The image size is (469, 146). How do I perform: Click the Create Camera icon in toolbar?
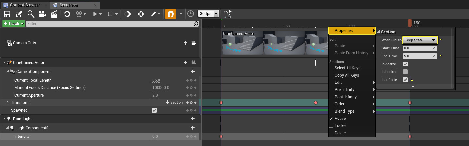pyautogui.click(x=42, y=14)
